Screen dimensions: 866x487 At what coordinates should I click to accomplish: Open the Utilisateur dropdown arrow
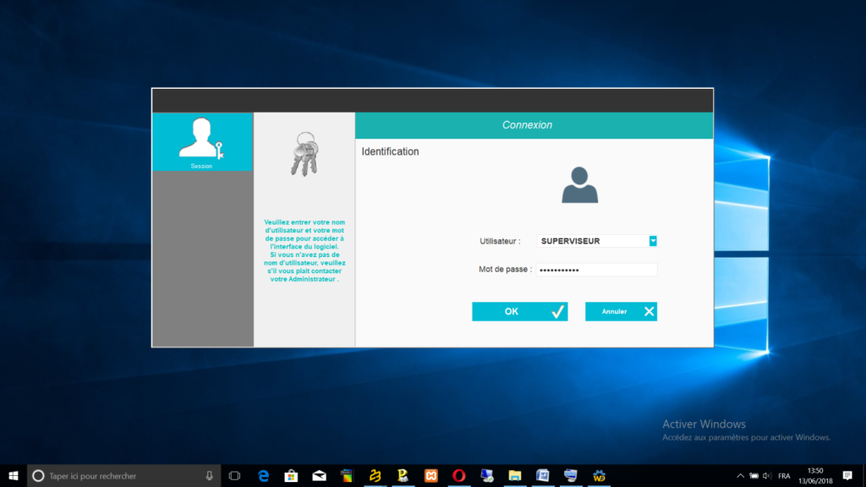[x=653, y=241]
